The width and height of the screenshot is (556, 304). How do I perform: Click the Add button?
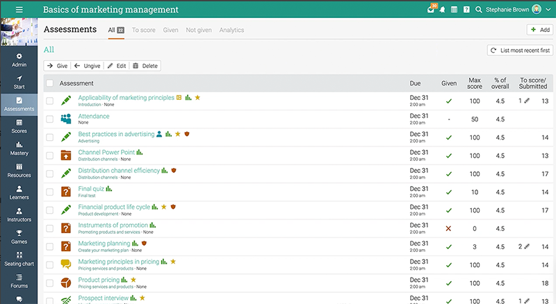539,30
